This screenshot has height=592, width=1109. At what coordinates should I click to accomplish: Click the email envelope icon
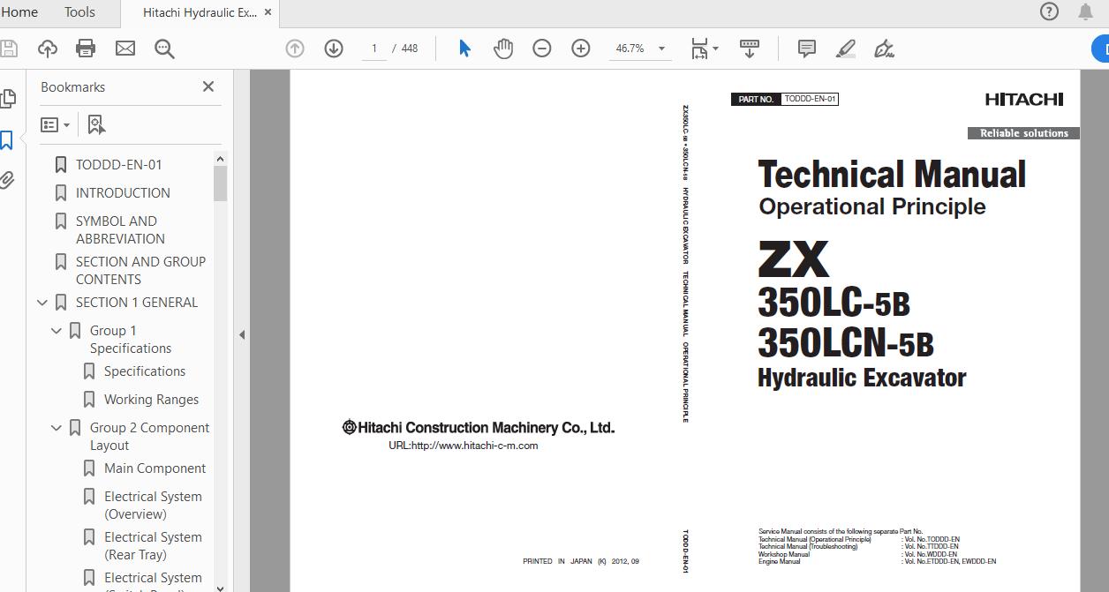coord(125,49)
